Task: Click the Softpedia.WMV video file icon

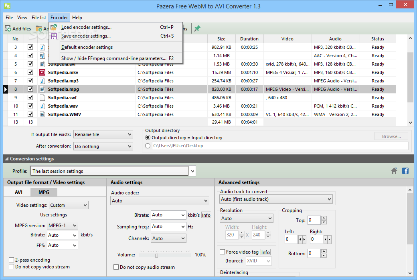Action: coord(42,114)
